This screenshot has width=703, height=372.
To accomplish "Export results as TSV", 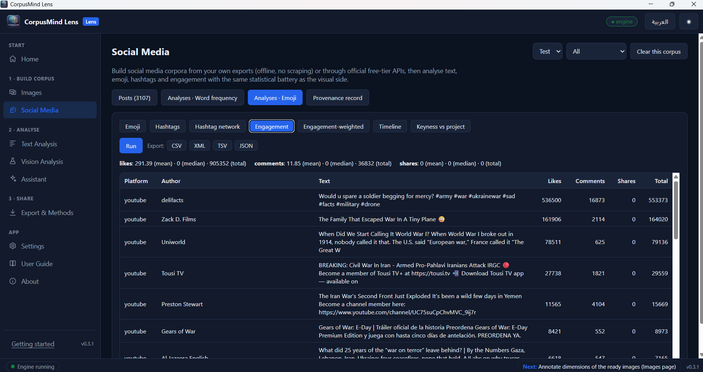I will 222,146.
